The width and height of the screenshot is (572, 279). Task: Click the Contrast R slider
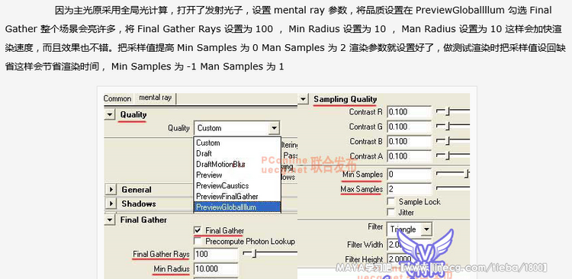[x=453, y=111]
